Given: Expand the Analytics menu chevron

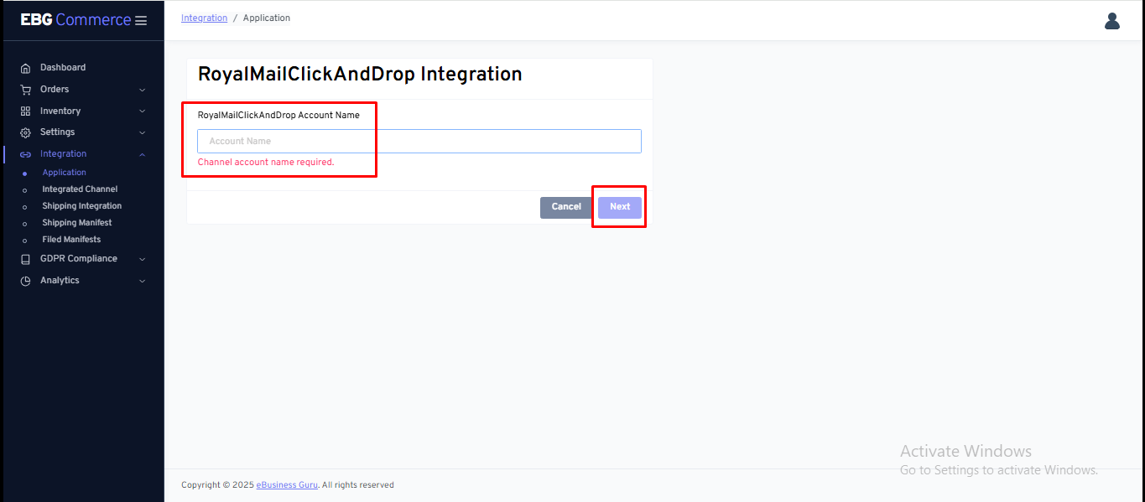Looking at the screenshot, I should (142, 281).
